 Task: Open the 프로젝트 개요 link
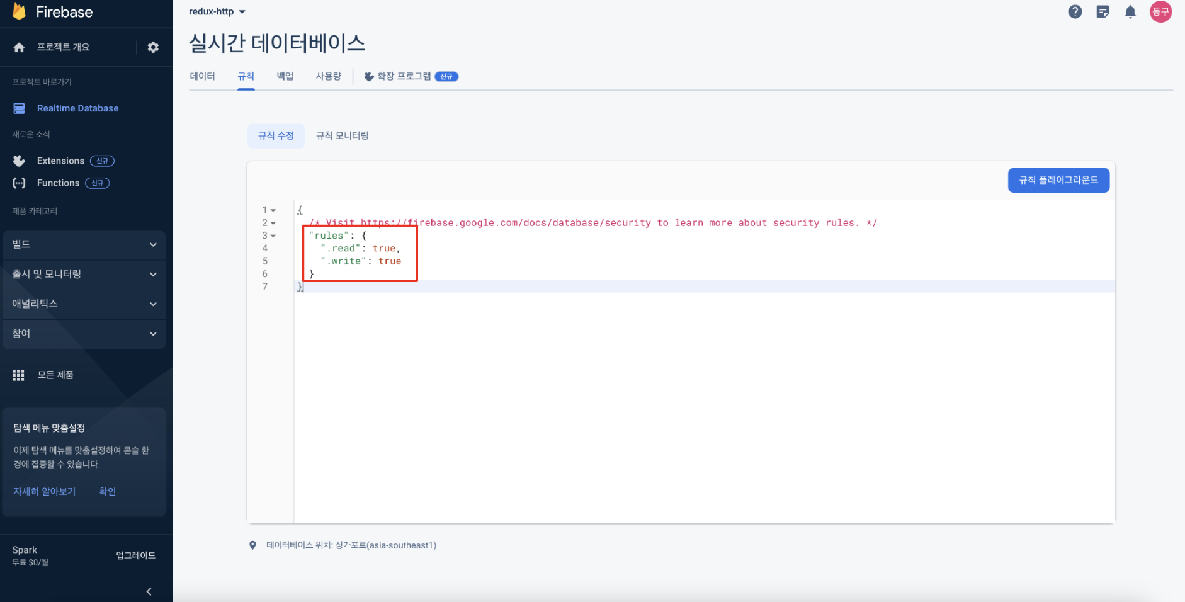point(63,47)
